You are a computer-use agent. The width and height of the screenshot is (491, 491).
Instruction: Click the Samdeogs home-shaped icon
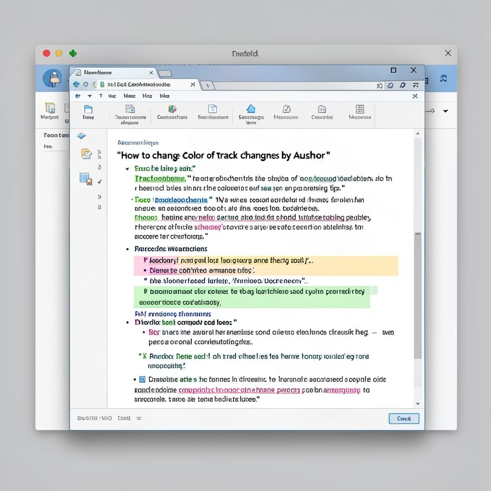[251, 114]
